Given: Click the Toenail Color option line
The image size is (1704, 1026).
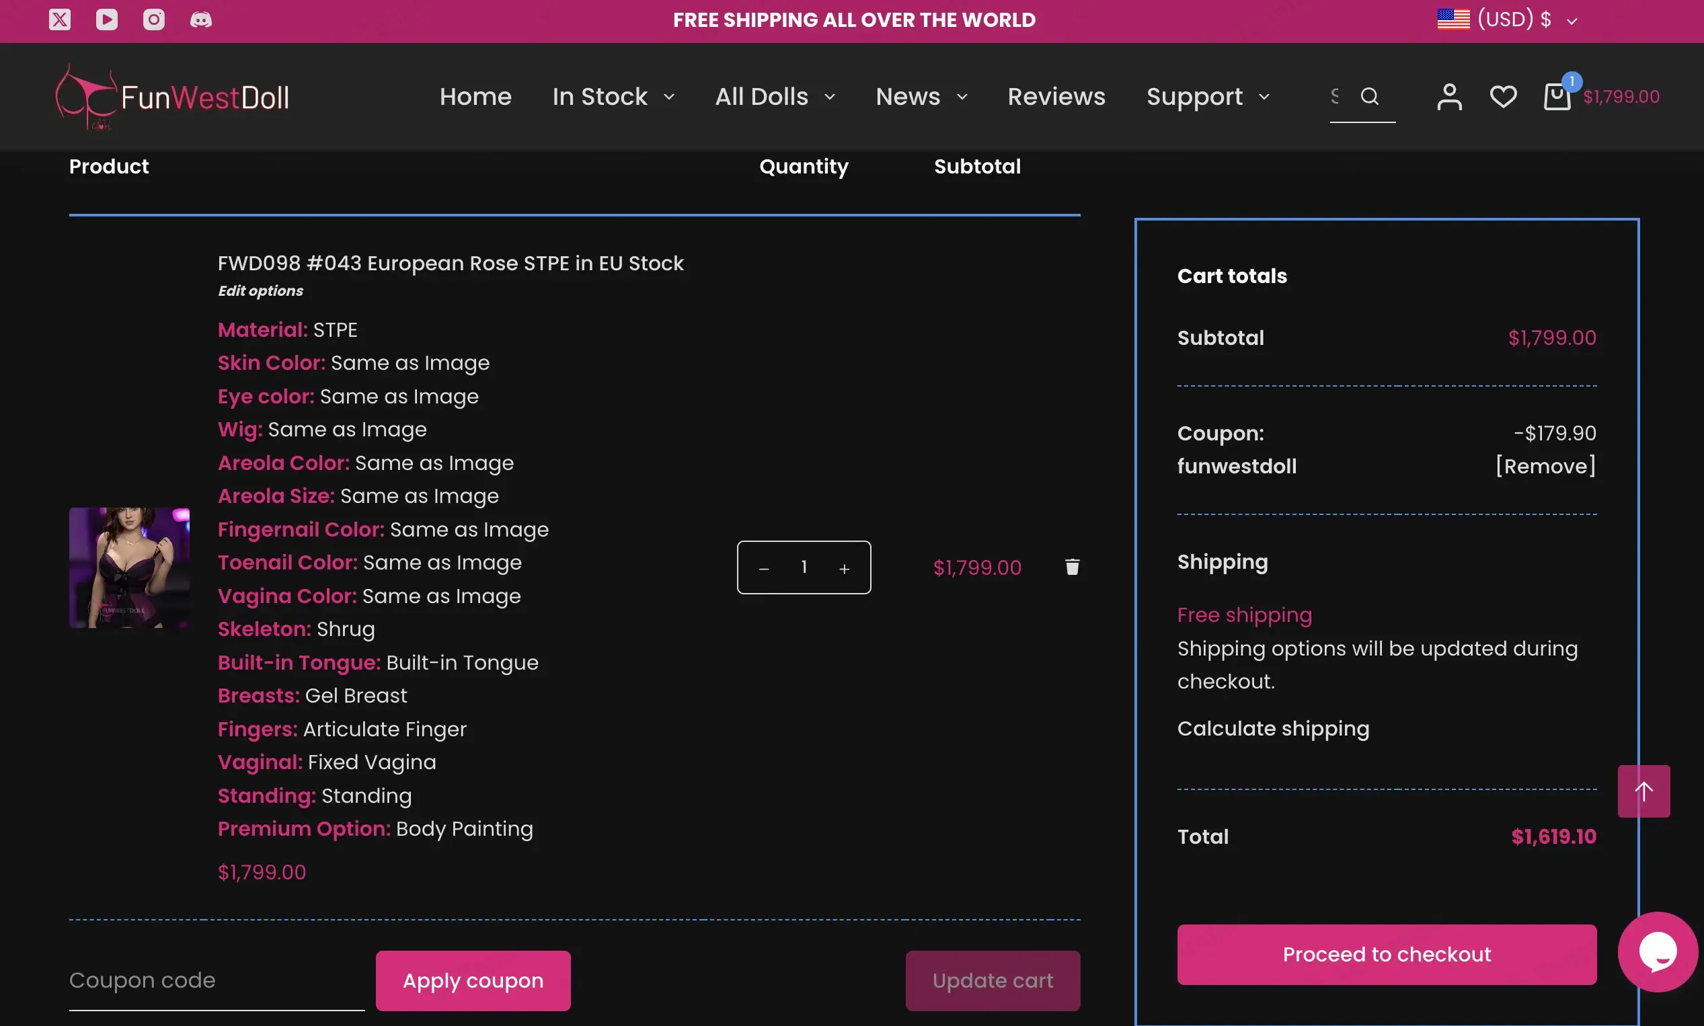Looking at the screenshot, I should pyautogui.click(x=370, y=563).
